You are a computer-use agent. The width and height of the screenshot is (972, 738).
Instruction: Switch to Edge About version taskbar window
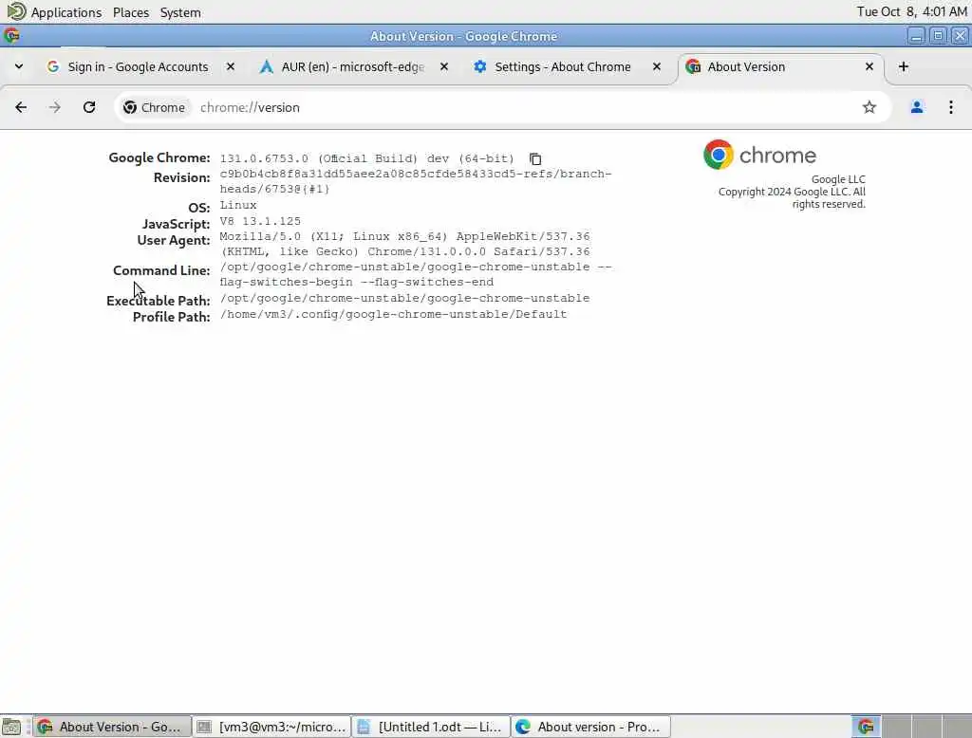590,727
